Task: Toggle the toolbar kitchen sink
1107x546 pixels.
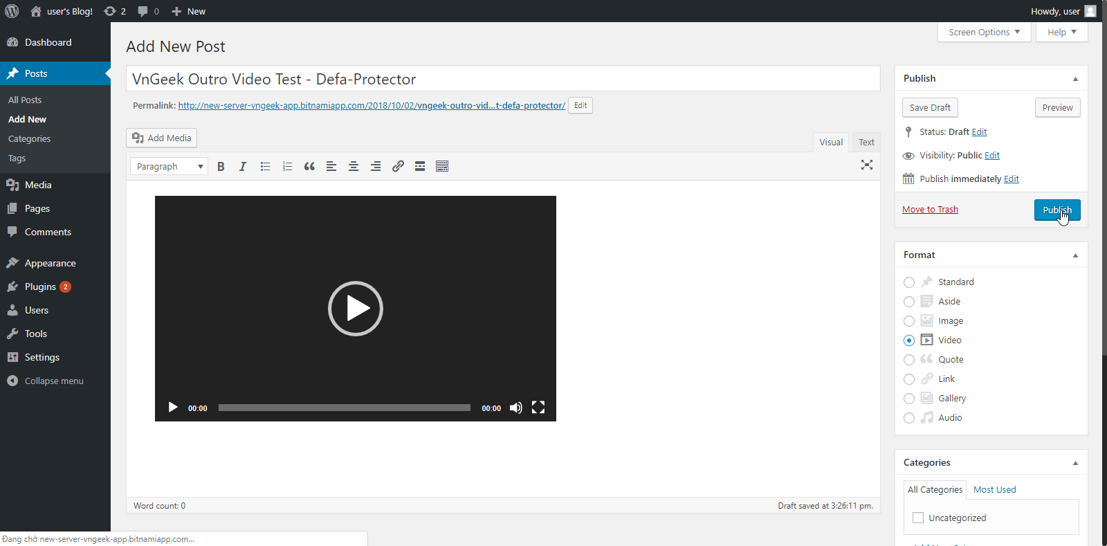Action: 442,166
